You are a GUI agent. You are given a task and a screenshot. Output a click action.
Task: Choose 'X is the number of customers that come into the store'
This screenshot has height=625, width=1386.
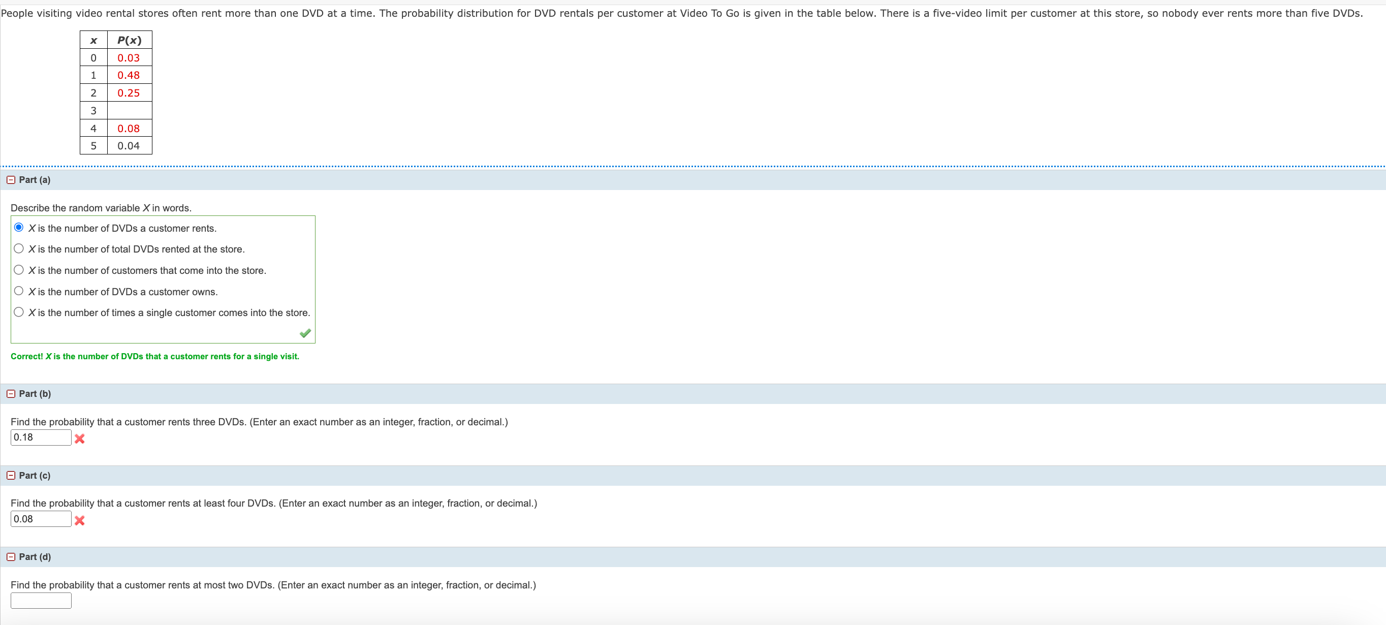pyautogui.click(x=19, y=270)
